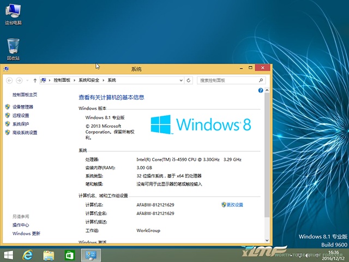Click the vertical scrollbar thumb
The image size is (349, 262).
point(267,155)
